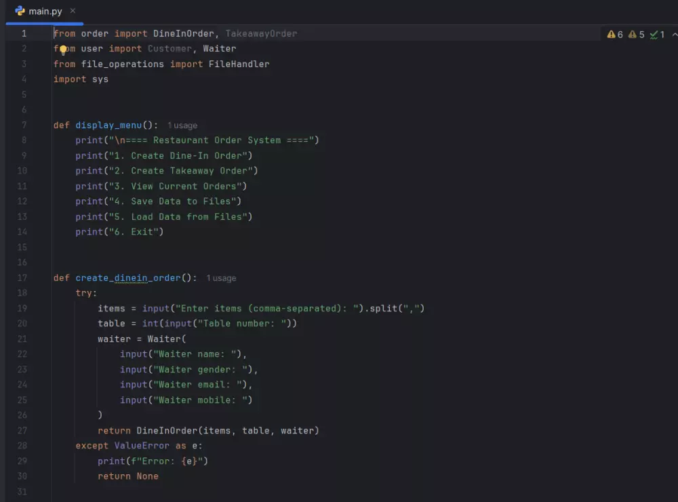Click '1 usage' hint next to create_dinein_order
The height and width of the screenshot is (502, 678).
[x=221, y=278]
